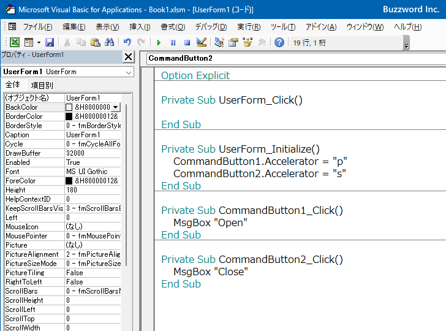Screen dimensions: 446x331
Task: Click the Break pause icon
Action: point(173,43)
